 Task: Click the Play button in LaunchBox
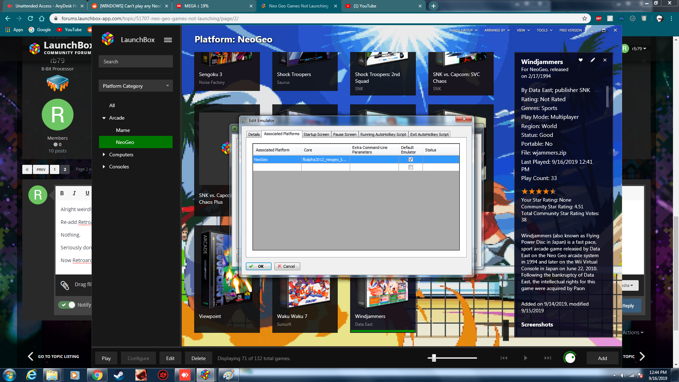pyautogui.click(x=106, y=358)
